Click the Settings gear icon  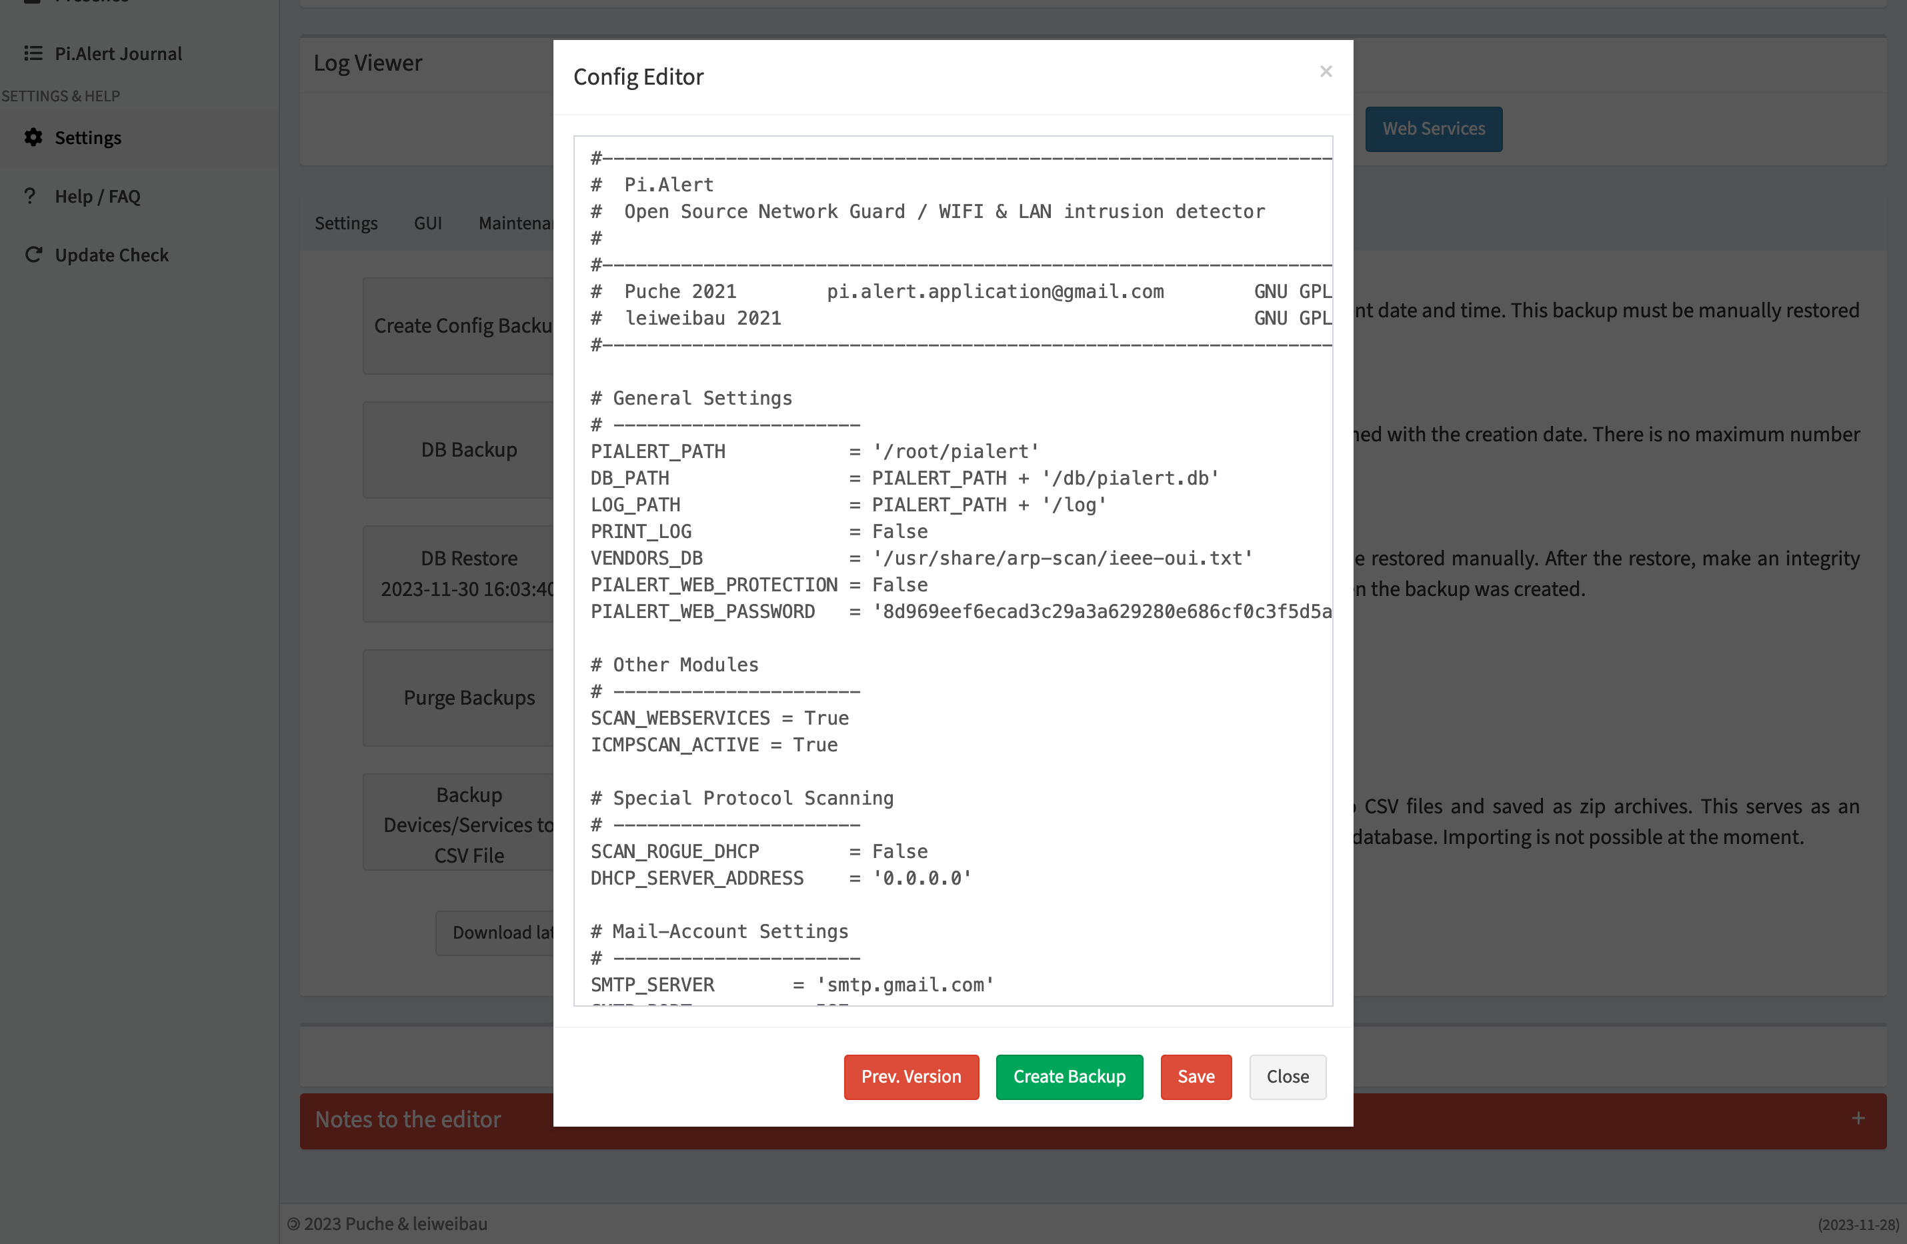(33, 137)
